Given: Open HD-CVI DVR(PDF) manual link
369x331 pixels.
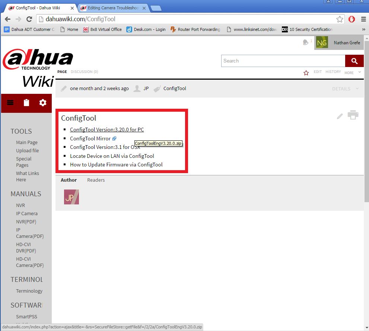Looking at the screenshot, I should pos(26,248).
